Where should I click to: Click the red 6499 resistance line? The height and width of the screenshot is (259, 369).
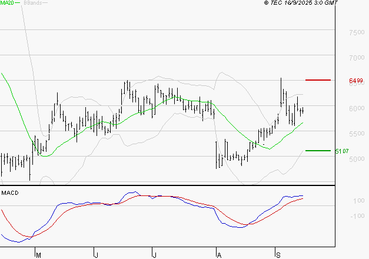[x=318, y=79]
